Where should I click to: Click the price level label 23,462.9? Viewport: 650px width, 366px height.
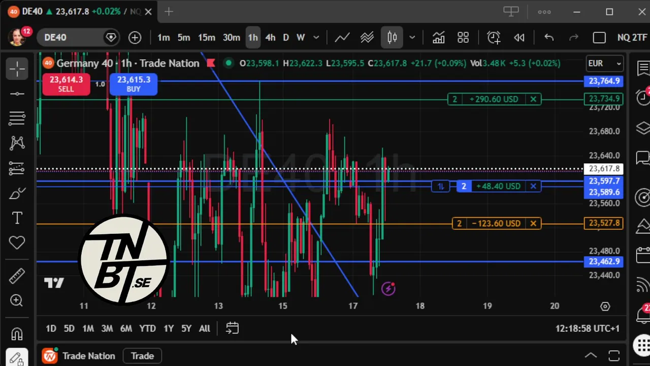pos(604,262)
